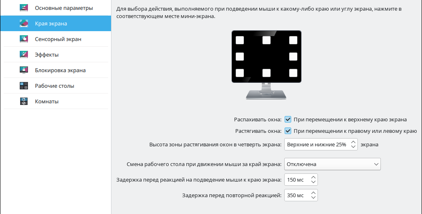Screen dimensions: 422x214
Task: Switch to Блокировка экрана settings
Action: [x=56, y=70]
